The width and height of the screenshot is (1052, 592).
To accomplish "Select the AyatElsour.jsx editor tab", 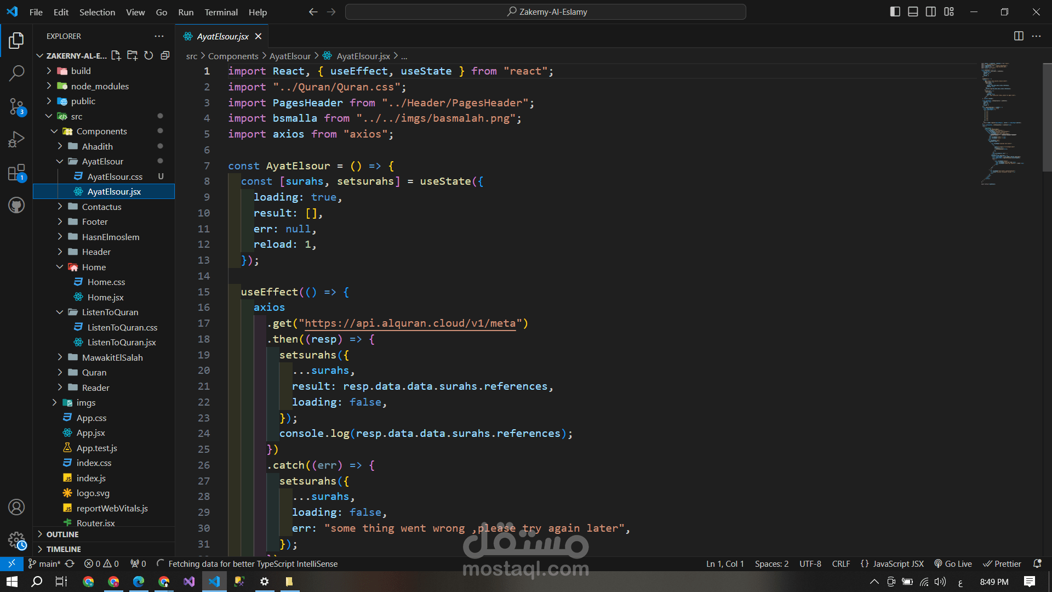I will (x=222, y=36).
